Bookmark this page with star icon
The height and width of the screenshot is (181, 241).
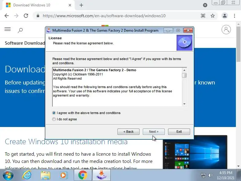point(213,16)
